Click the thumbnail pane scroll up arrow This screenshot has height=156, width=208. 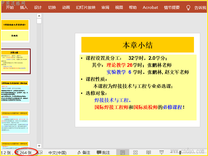click(x=39, y=16)
